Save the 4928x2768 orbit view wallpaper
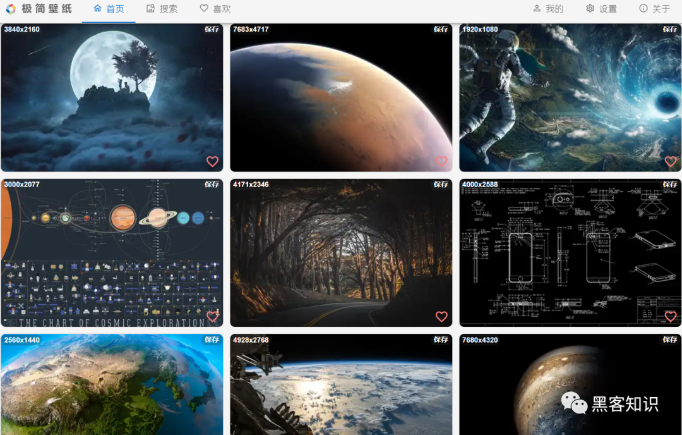The width and height of the screenshot is (682, 435). (x=441, y=340)
